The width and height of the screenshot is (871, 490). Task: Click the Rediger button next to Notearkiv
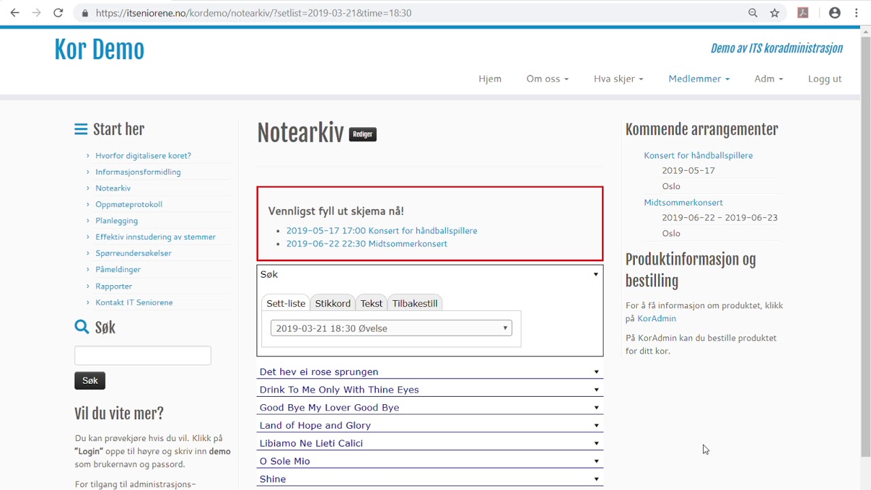[363, 134]
